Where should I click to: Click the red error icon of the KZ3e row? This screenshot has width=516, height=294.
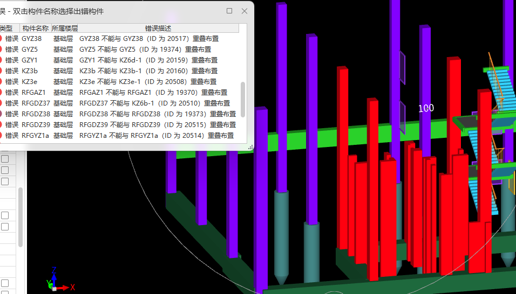1,82
